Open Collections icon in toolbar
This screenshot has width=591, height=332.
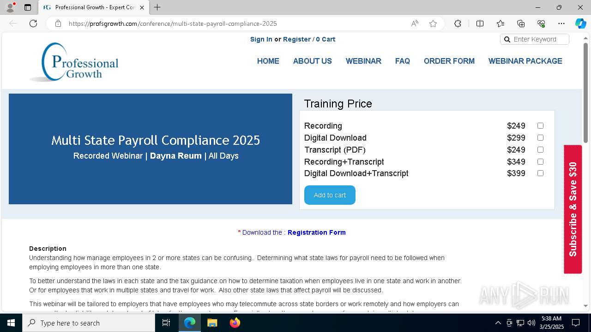pos(521,24)
